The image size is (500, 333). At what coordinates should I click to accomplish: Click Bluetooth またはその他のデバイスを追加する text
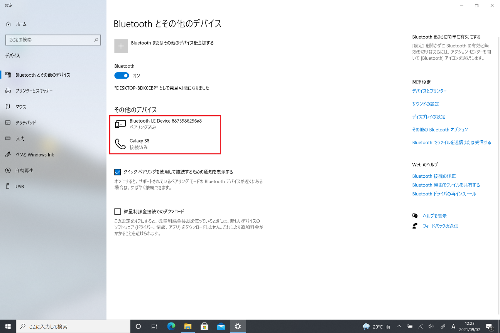point(172,43)
